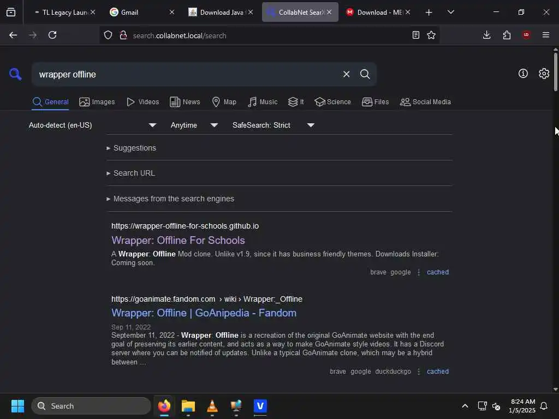Open the notifications bell icon
559x419 pixels.
(544, 406)
